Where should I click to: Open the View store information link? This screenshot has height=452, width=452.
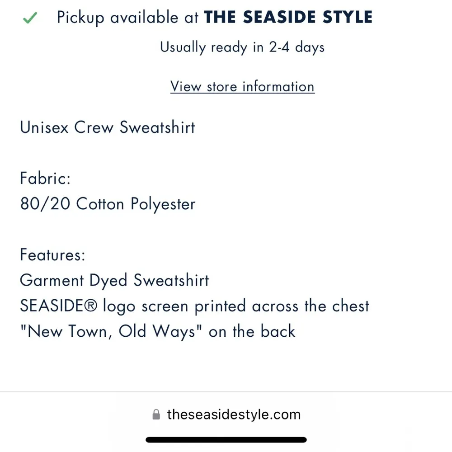[x=242, y=86]
